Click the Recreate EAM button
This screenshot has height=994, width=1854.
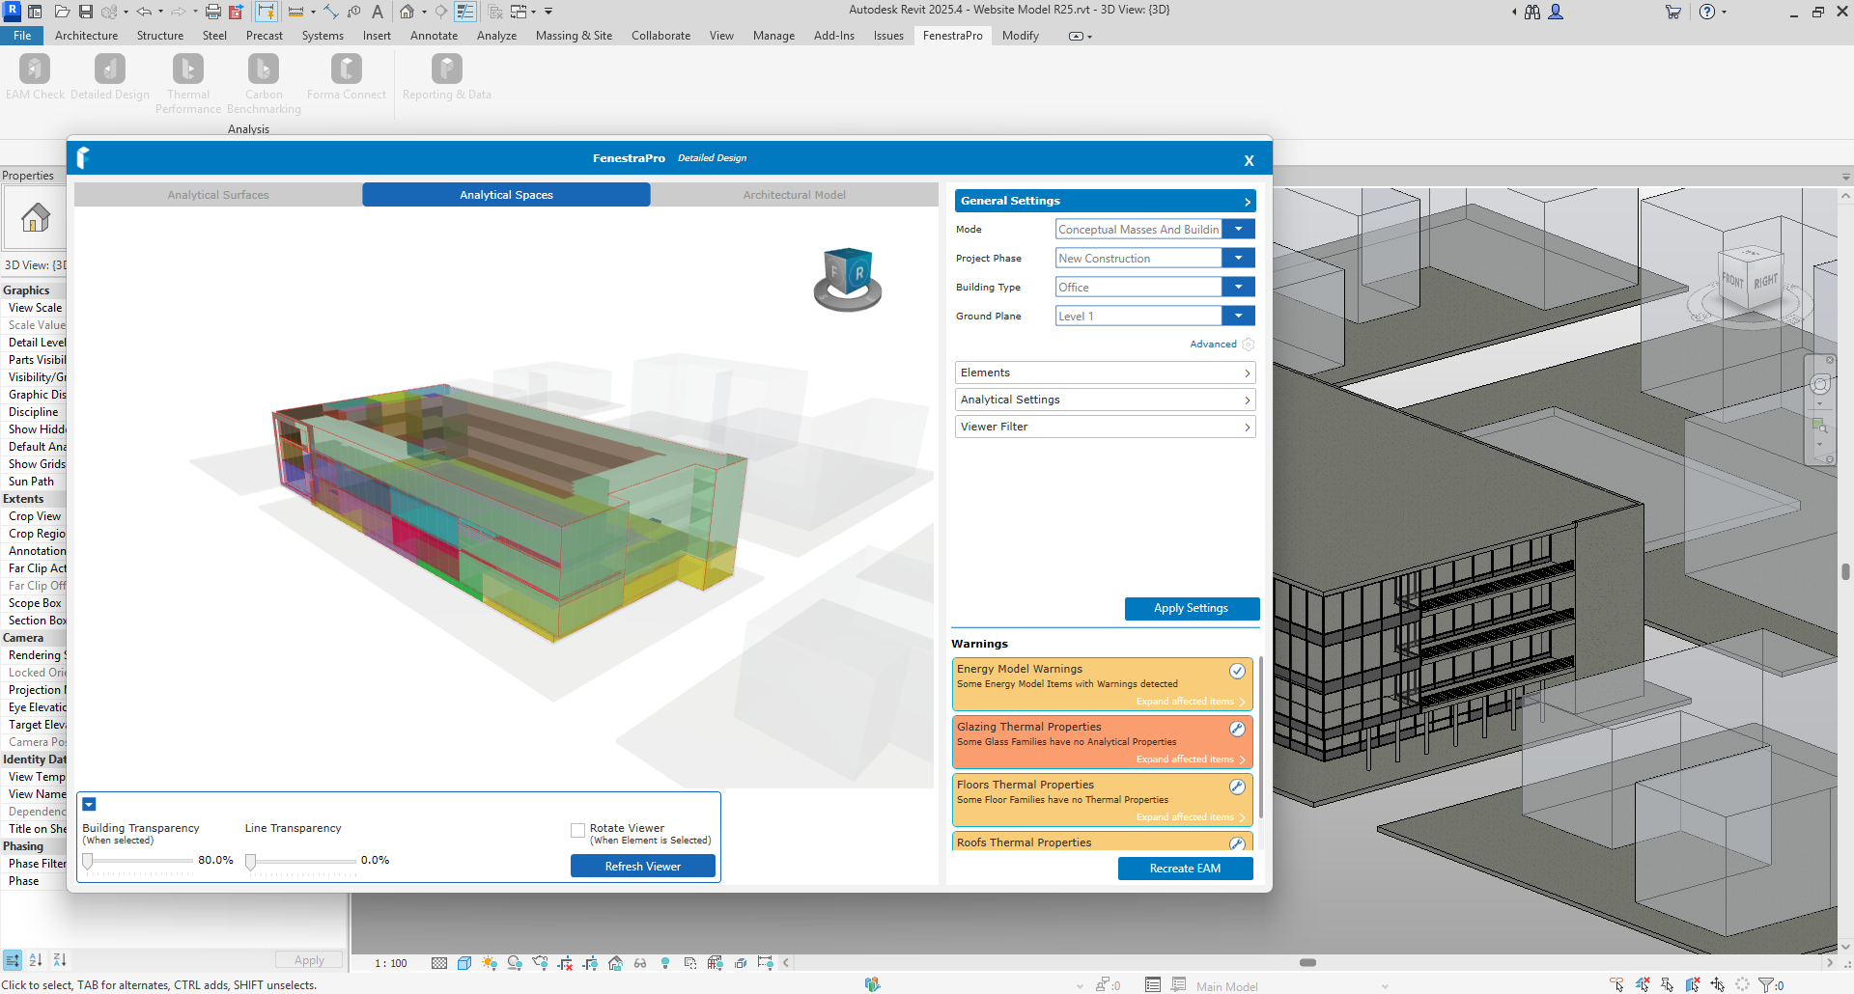pyautogui.click(x=1185, y=869)
